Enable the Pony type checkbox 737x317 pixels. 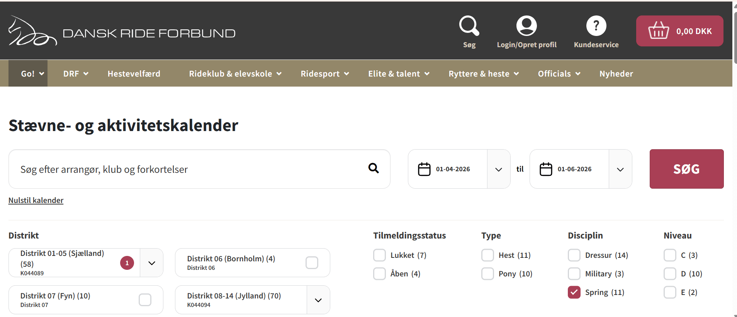(487, 274)
